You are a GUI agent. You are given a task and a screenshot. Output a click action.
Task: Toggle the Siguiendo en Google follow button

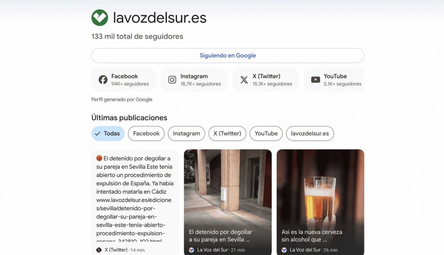click(x=228, y=56)
